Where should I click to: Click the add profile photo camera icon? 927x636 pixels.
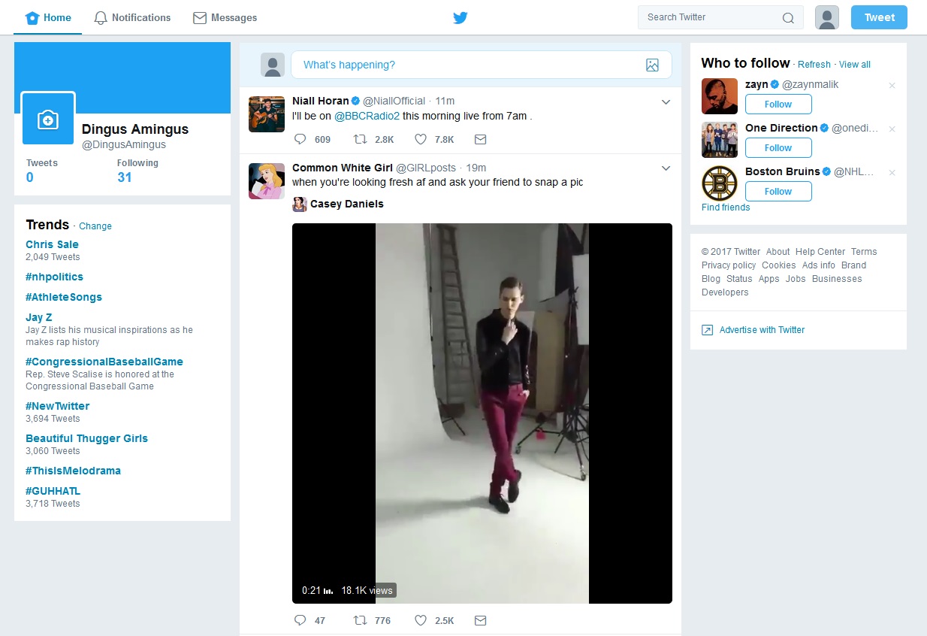[48, 120]
